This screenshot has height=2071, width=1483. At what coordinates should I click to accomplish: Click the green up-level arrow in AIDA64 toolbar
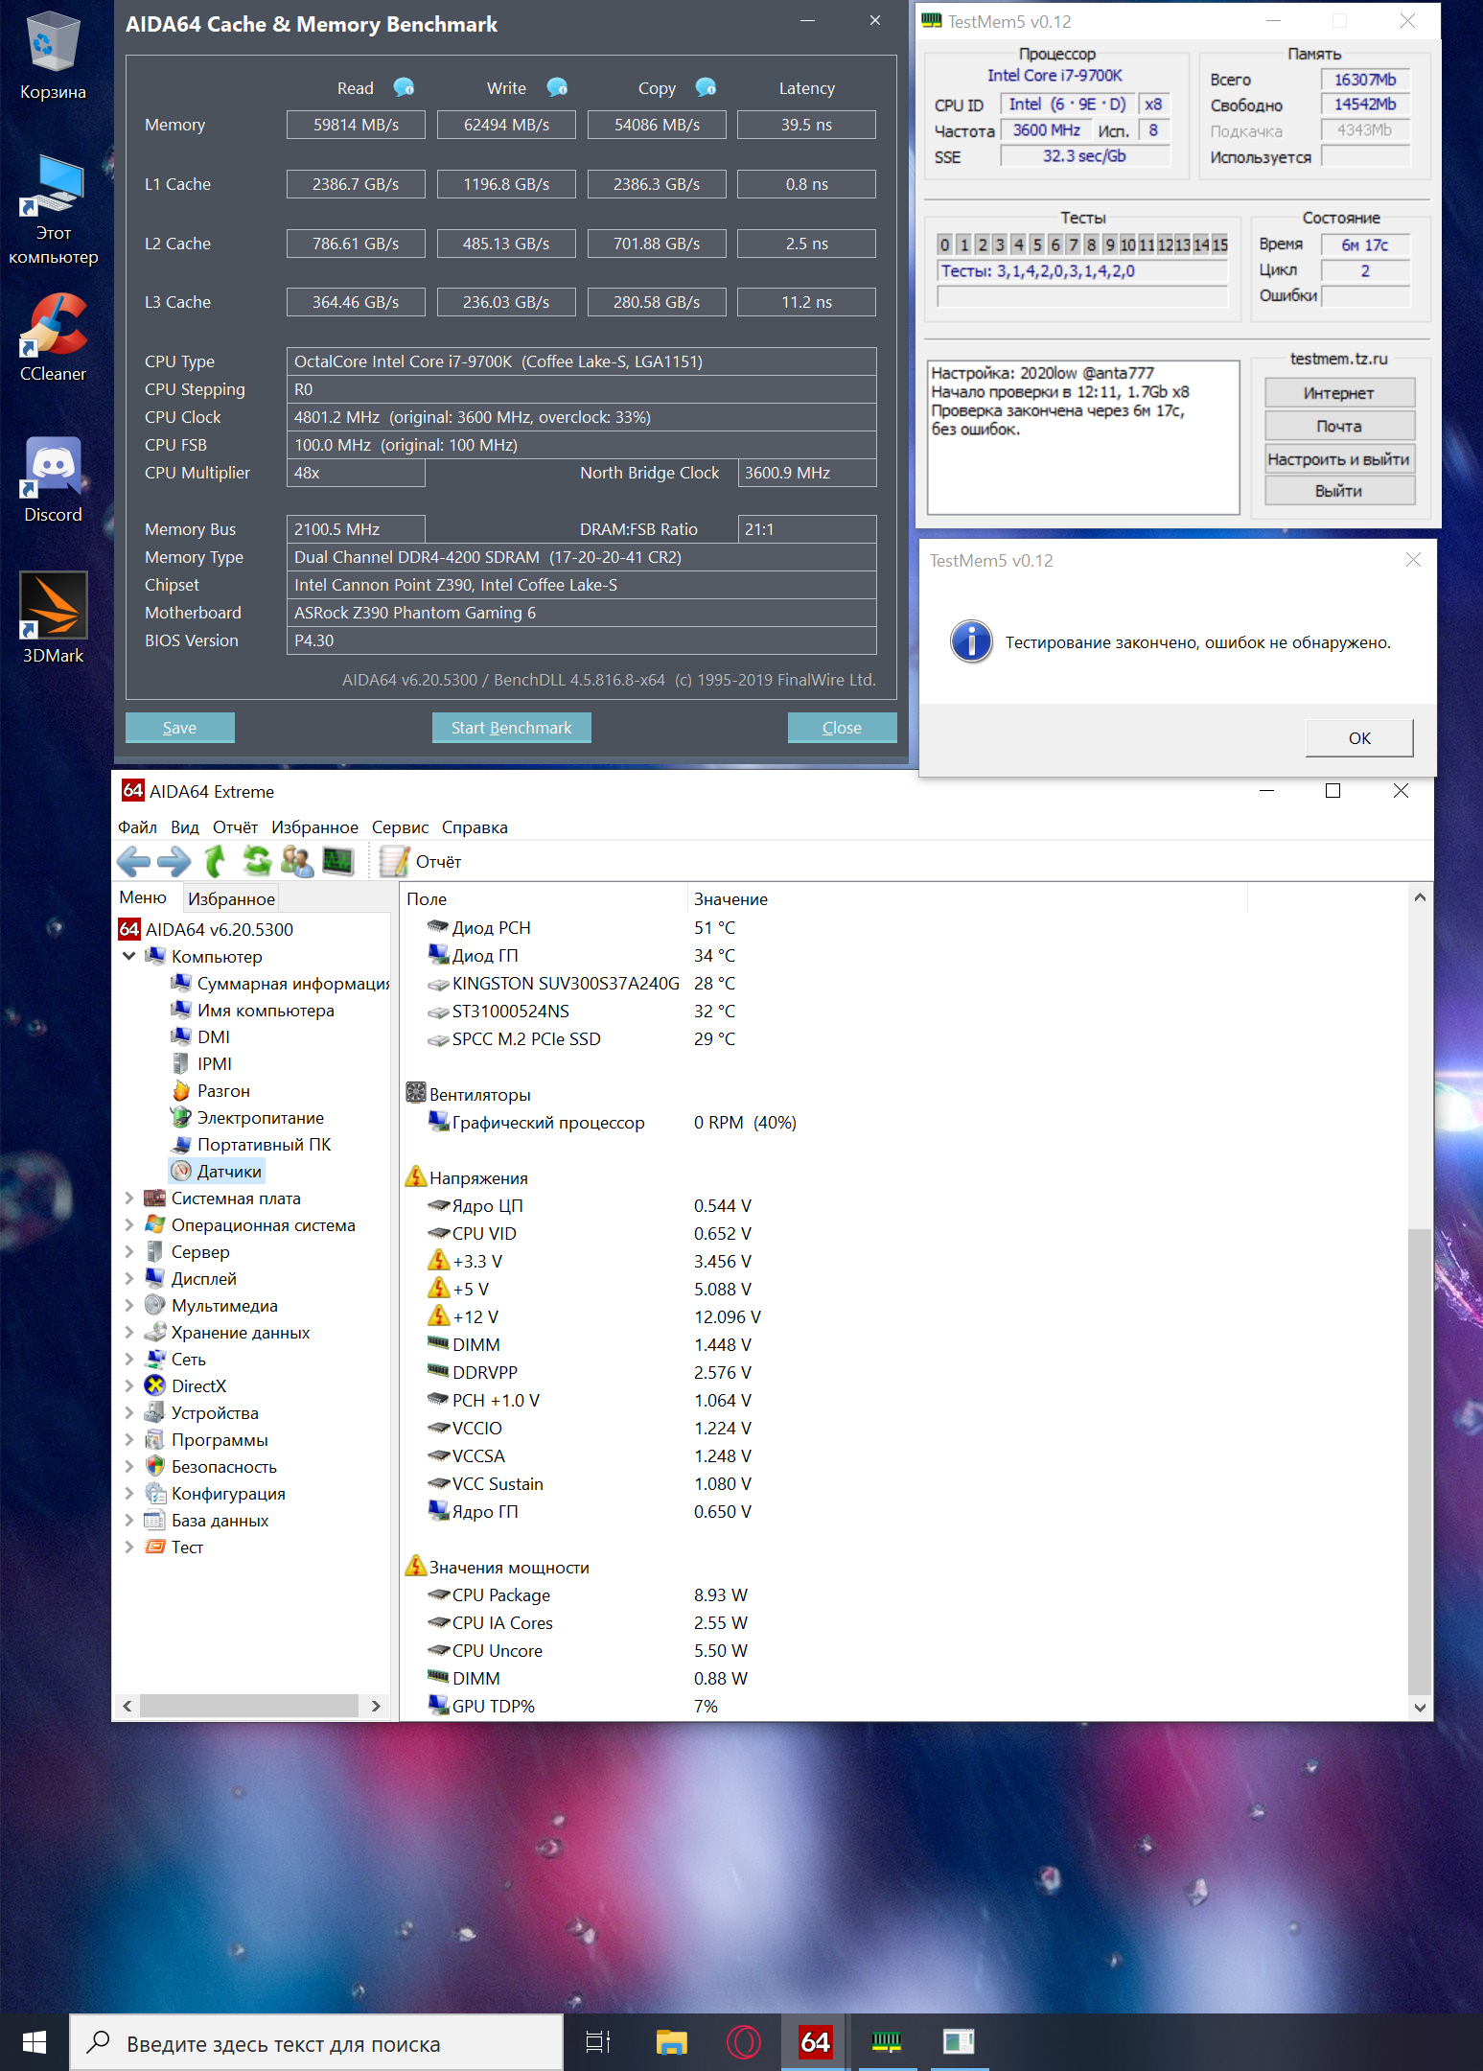tap(216, 861)
